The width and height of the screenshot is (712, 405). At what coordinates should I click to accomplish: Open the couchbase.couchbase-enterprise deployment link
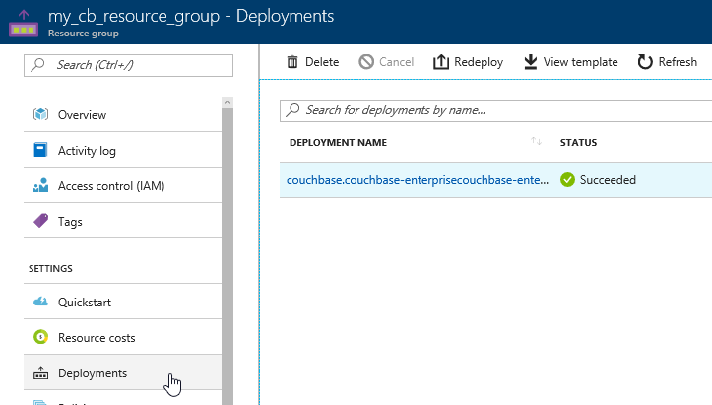click(418, 180)
